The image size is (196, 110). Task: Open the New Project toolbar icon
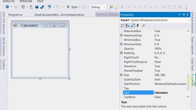click(x=23, y=7)
